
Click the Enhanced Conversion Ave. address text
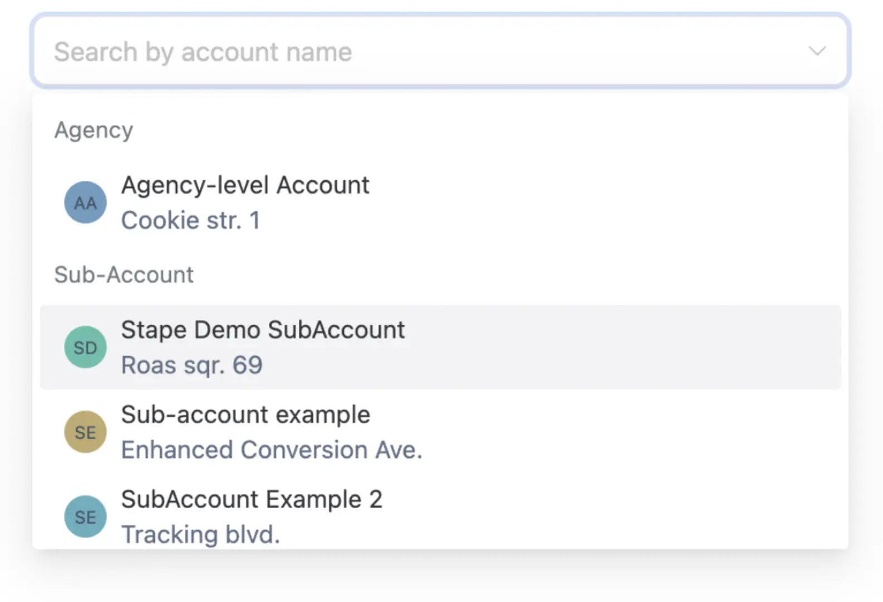click(272, 450)
